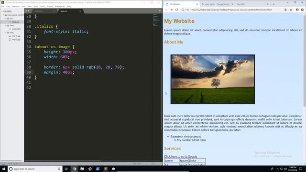This screenshot has height=172, width=306.
Task: Open Sublime Text from the taskbar
Action: point(106,169)
